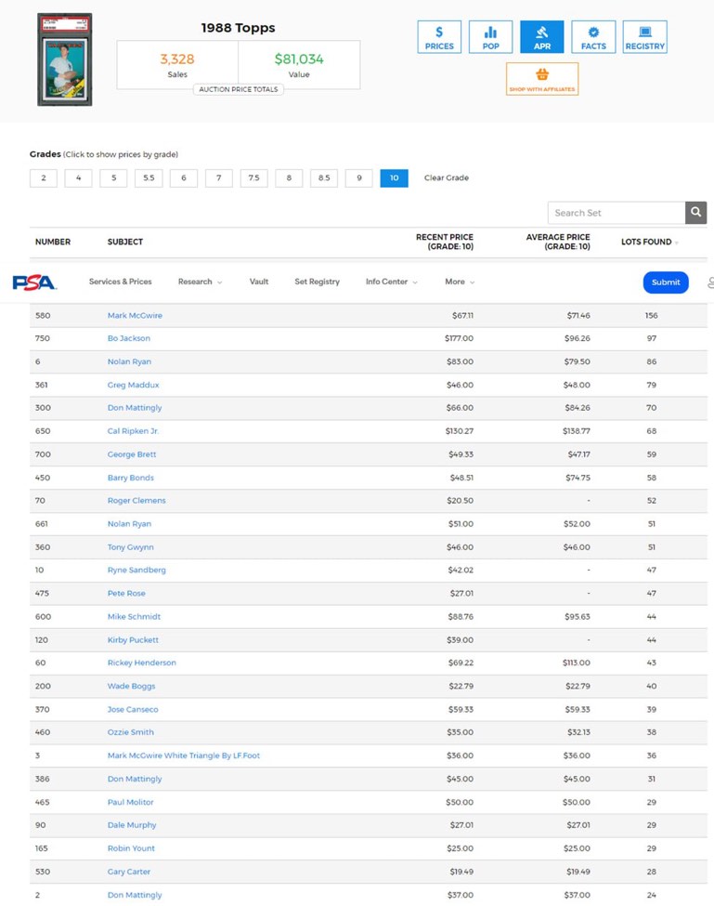
Task: Open Dale Murphy card link
Action: point(132,825)
